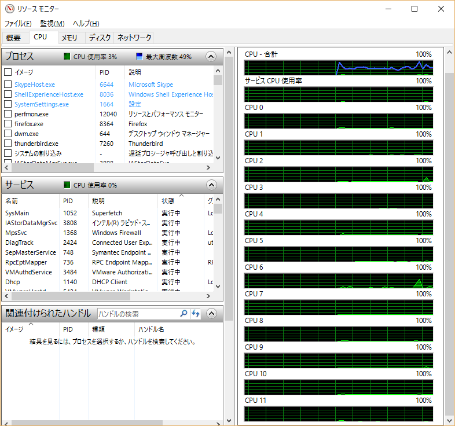Check the システムの割り込み checkbox
Screen dimensions: 455x426
[8, 153]
